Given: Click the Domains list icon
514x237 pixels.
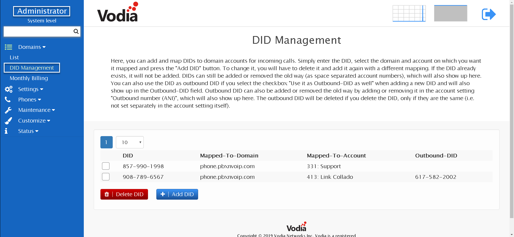Looking at the screenshot, I should click(9, 47).
